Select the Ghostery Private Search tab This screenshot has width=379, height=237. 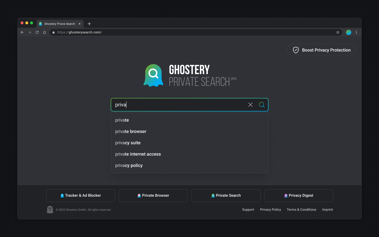click(x=60, y=24)
